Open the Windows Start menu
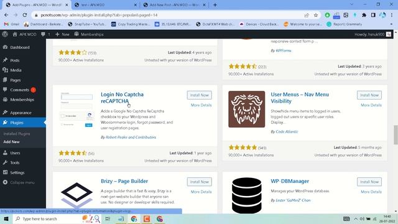This screenshot has height=224, width=398. click(6, 218)
